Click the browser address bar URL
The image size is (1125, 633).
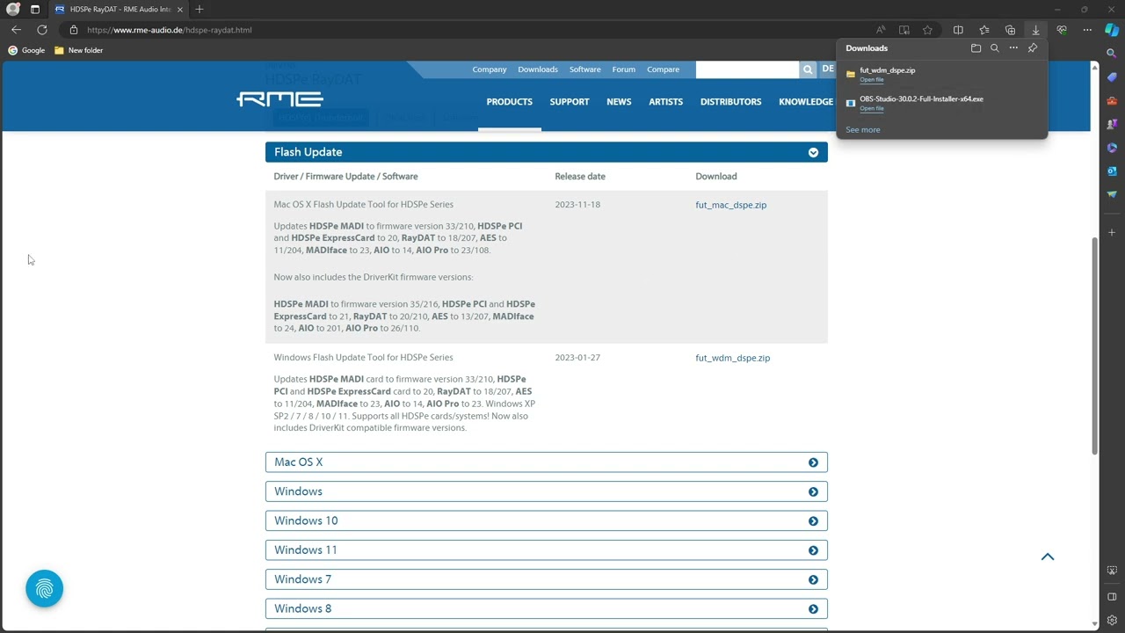[170, 30]
